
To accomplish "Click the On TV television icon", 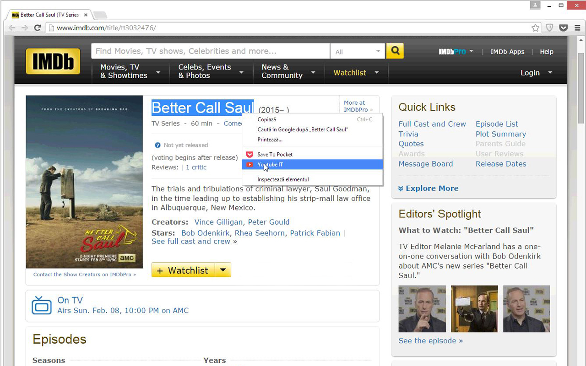I will [42, 305].
